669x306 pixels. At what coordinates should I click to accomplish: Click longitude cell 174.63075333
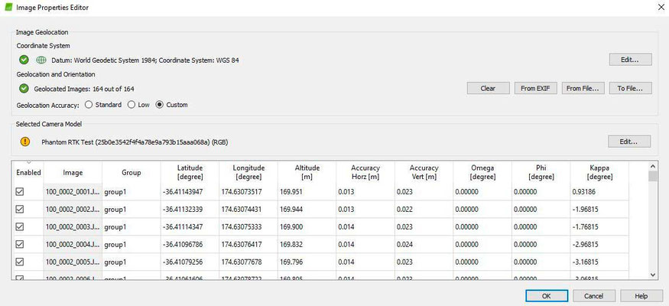click(248, 227)
